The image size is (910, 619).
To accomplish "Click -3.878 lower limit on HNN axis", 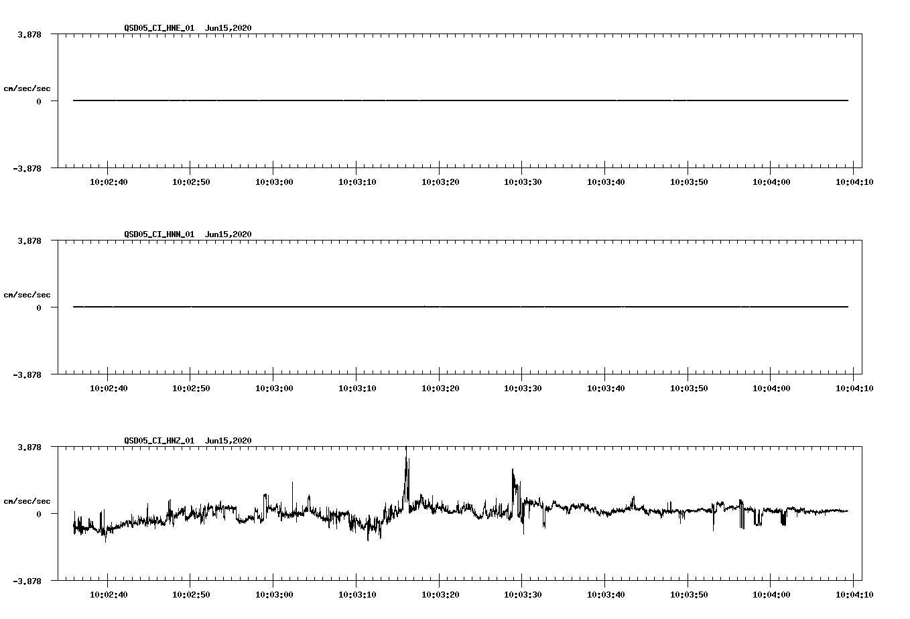I will click(27, 374).
